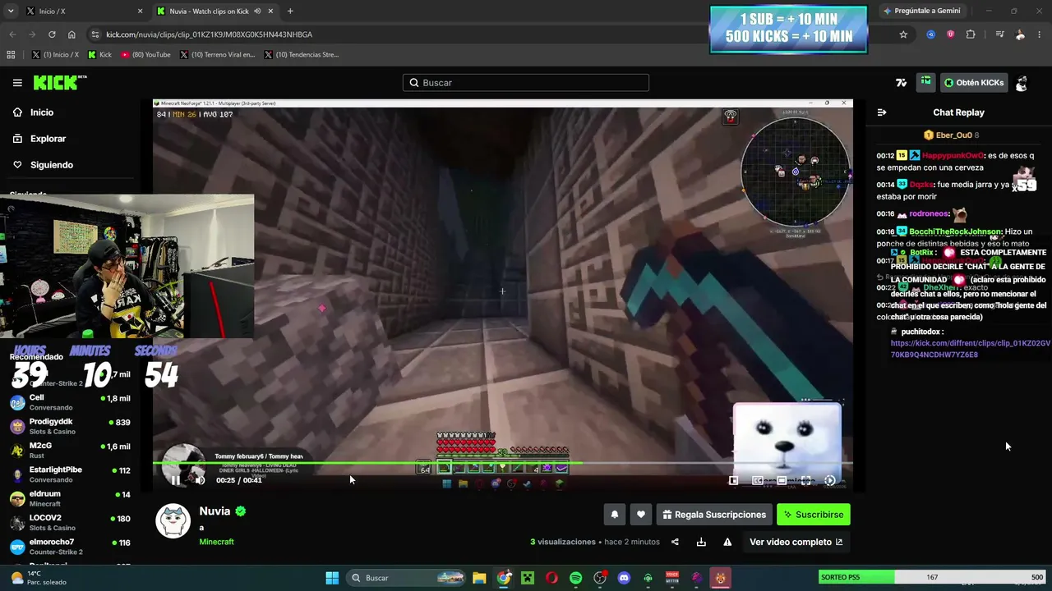The image size is (1052, 591).
Task: Open EstarlightPibe channel in sidebar
Action: 70,474
